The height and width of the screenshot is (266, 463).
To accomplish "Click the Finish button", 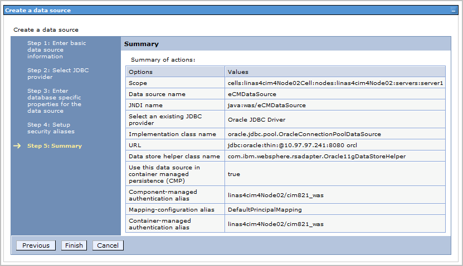I will tap(74, 245).
